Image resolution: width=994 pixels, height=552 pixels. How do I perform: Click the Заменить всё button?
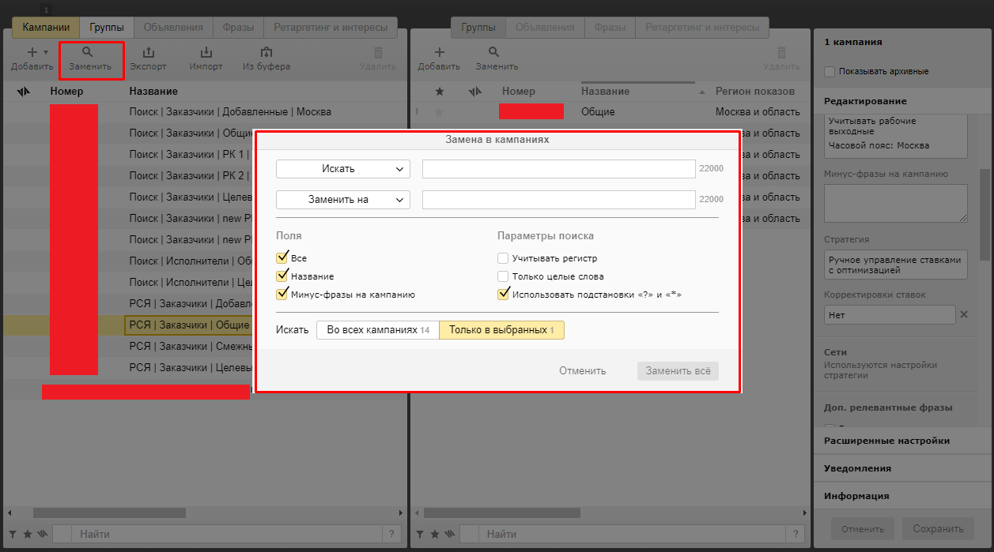pyautogui.click(x=678, y=371)
